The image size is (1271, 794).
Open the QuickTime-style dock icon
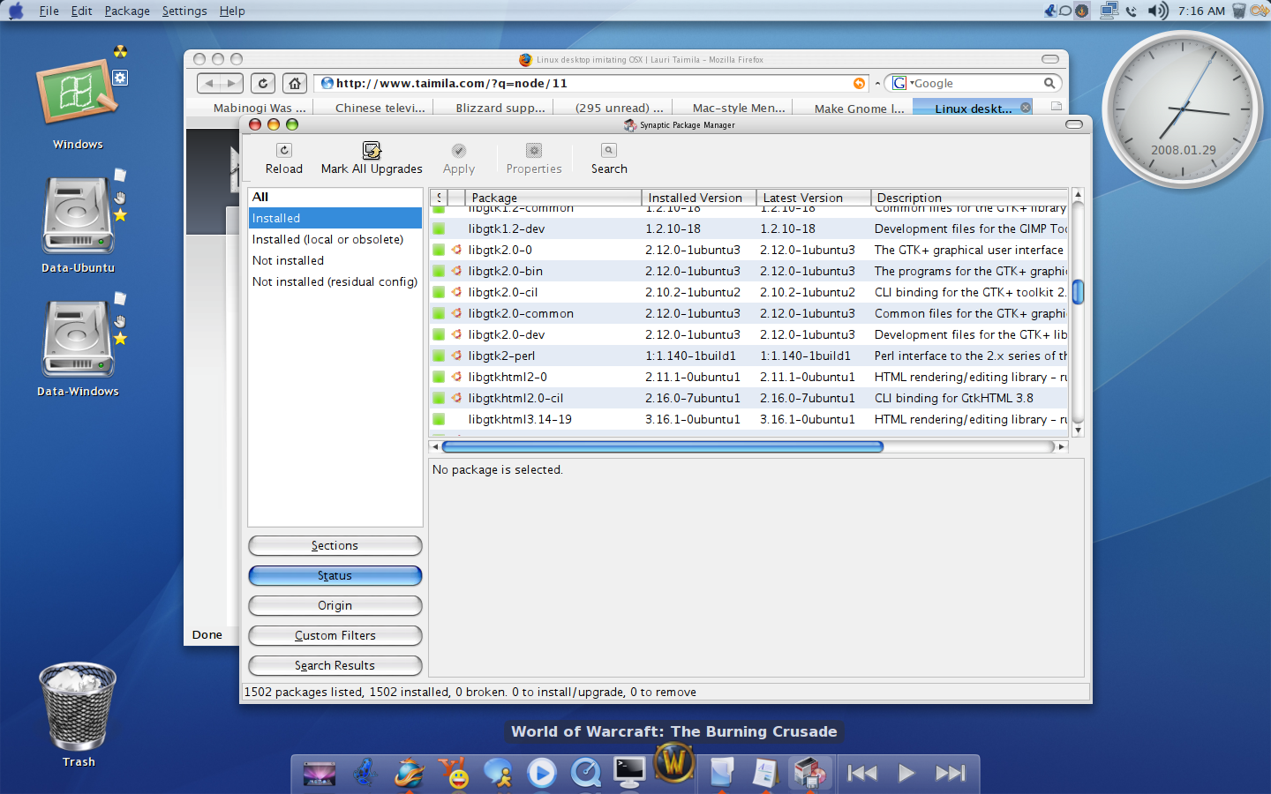[x=585, y=774]
